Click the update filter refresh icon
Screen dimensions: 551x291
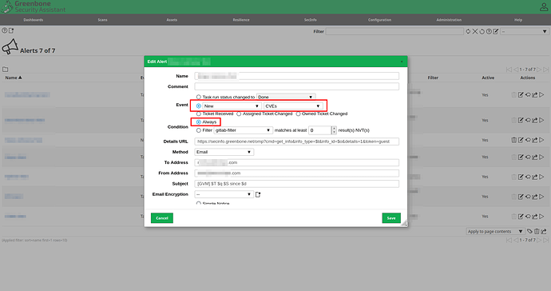(468, 31)
